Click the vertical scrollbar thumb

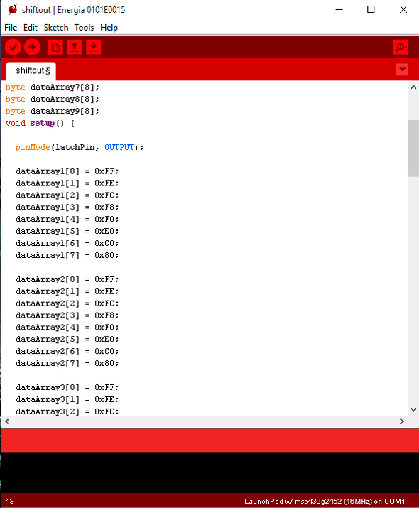coord(413,148)
